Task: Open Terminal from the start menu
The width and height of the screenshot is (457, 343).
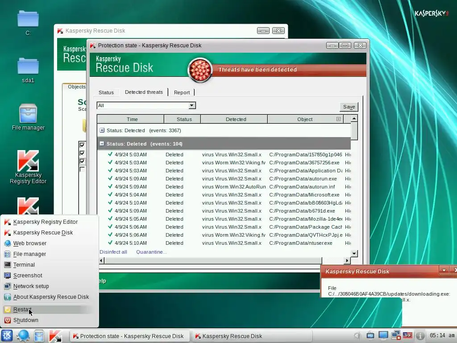Action: click(24, 265)
